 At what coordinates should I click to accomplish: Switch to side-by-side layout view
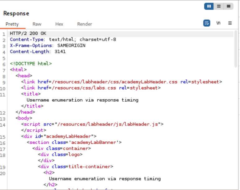click(209, 6)
